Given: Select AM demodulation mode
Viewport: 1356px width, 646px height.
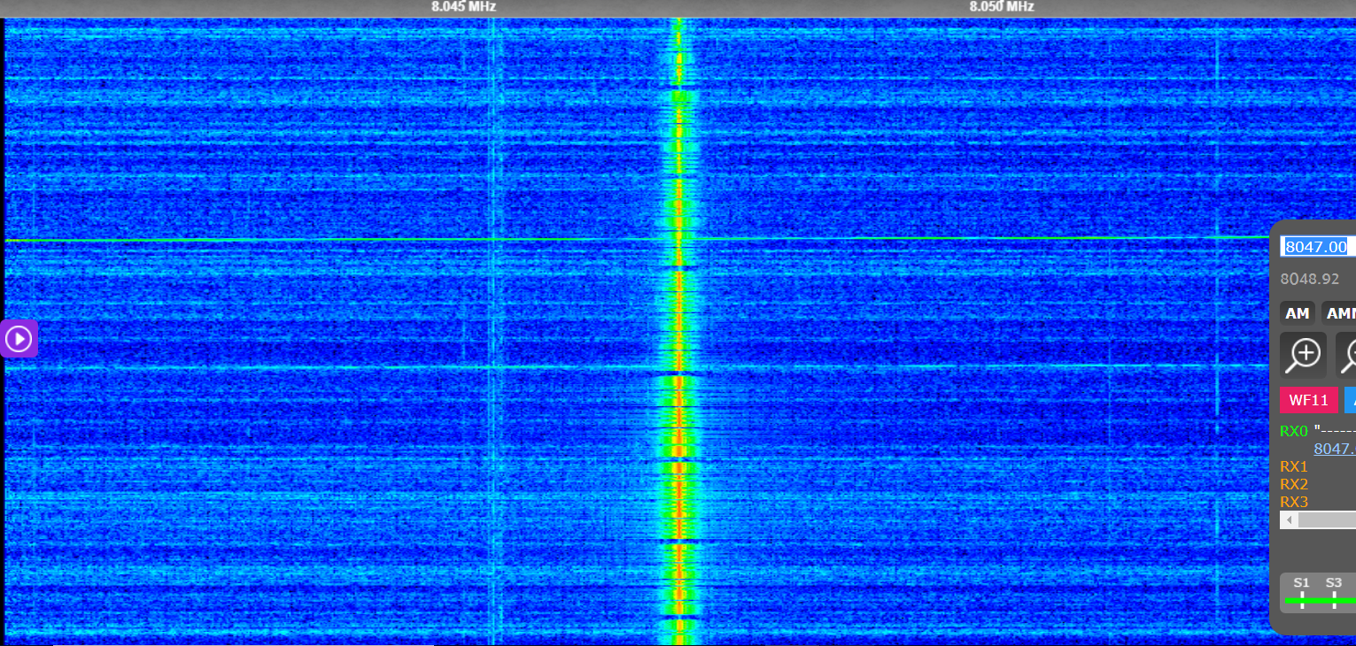Looking at the screenshot, I should (x=1297, y=313).
